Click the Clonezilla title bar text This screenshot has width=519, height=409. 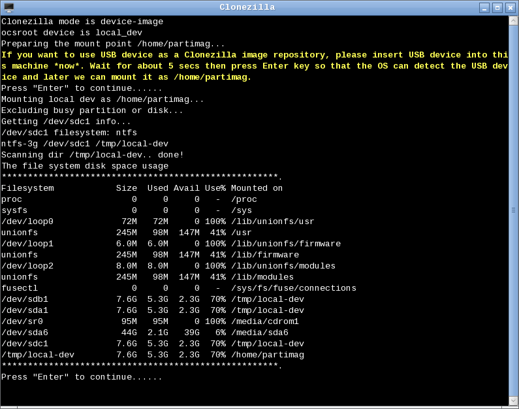point(247,7)
